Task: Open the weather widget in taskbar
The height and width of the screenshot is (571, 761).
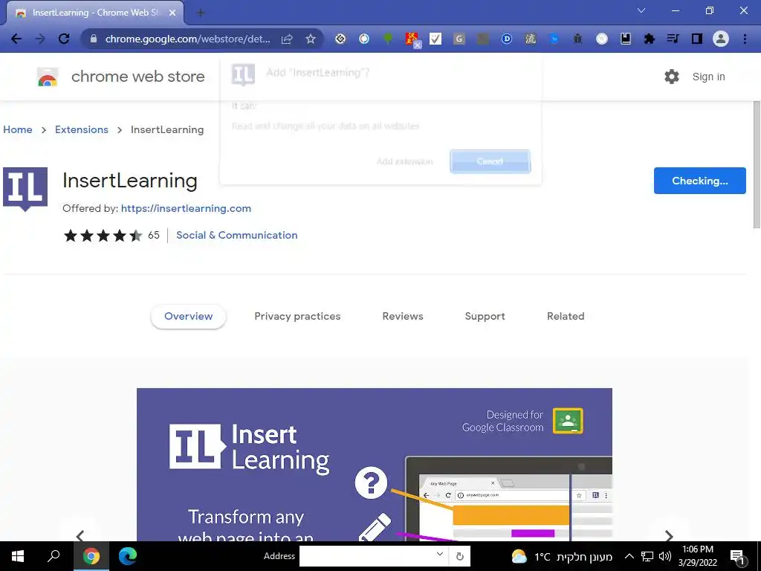Action: point(562,556)
